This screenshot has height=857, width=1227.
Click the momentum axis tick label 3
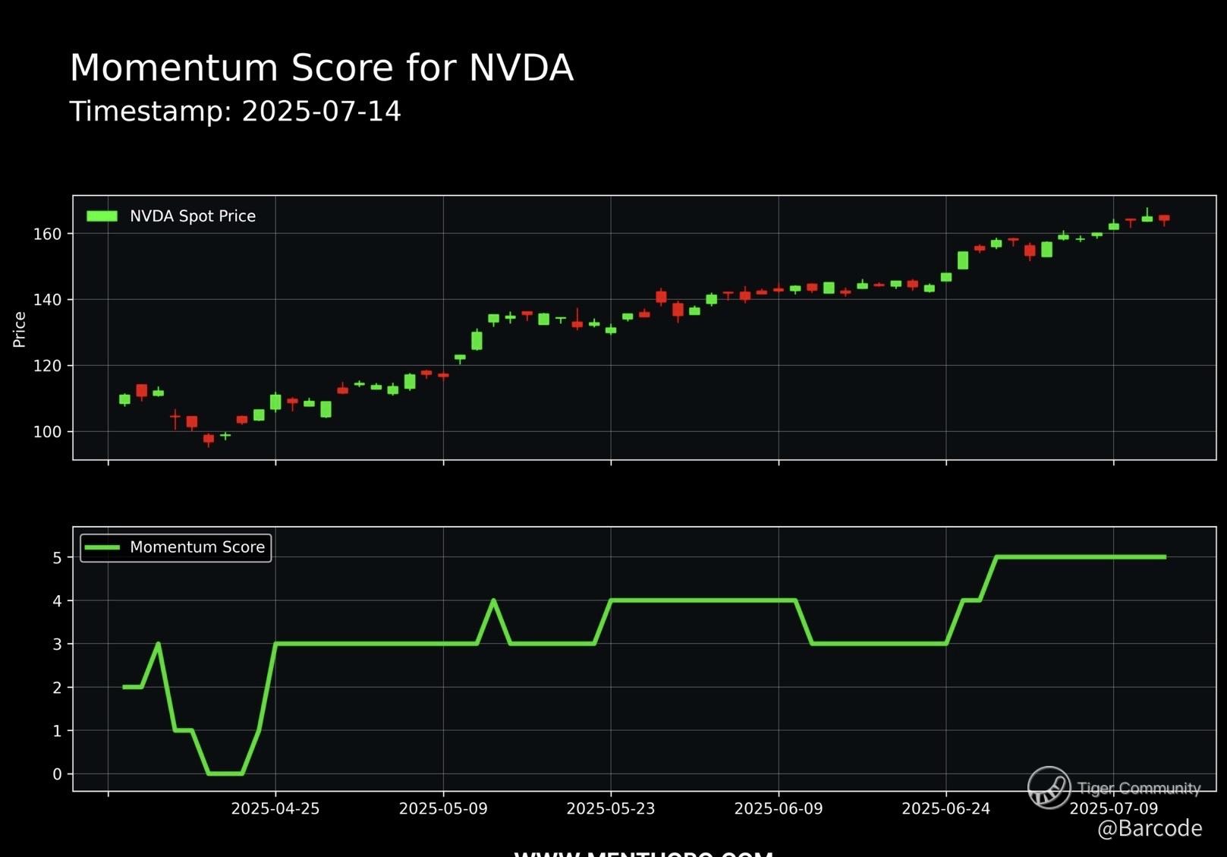(x=58, y=644)
